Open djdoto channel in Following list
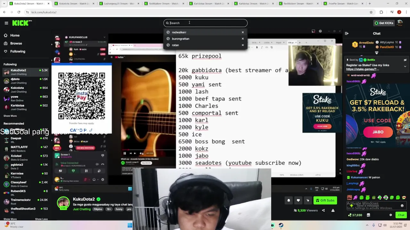The height and width of the screenshot is (230, 410). coord(26,81)
